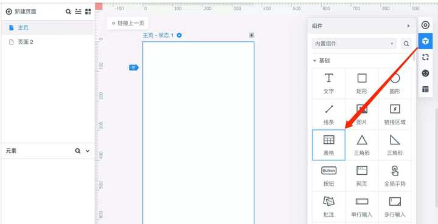This screenshot has width=438, height=224.
Task: Click search icon beside 内置组件
Action: coord(406,44)
